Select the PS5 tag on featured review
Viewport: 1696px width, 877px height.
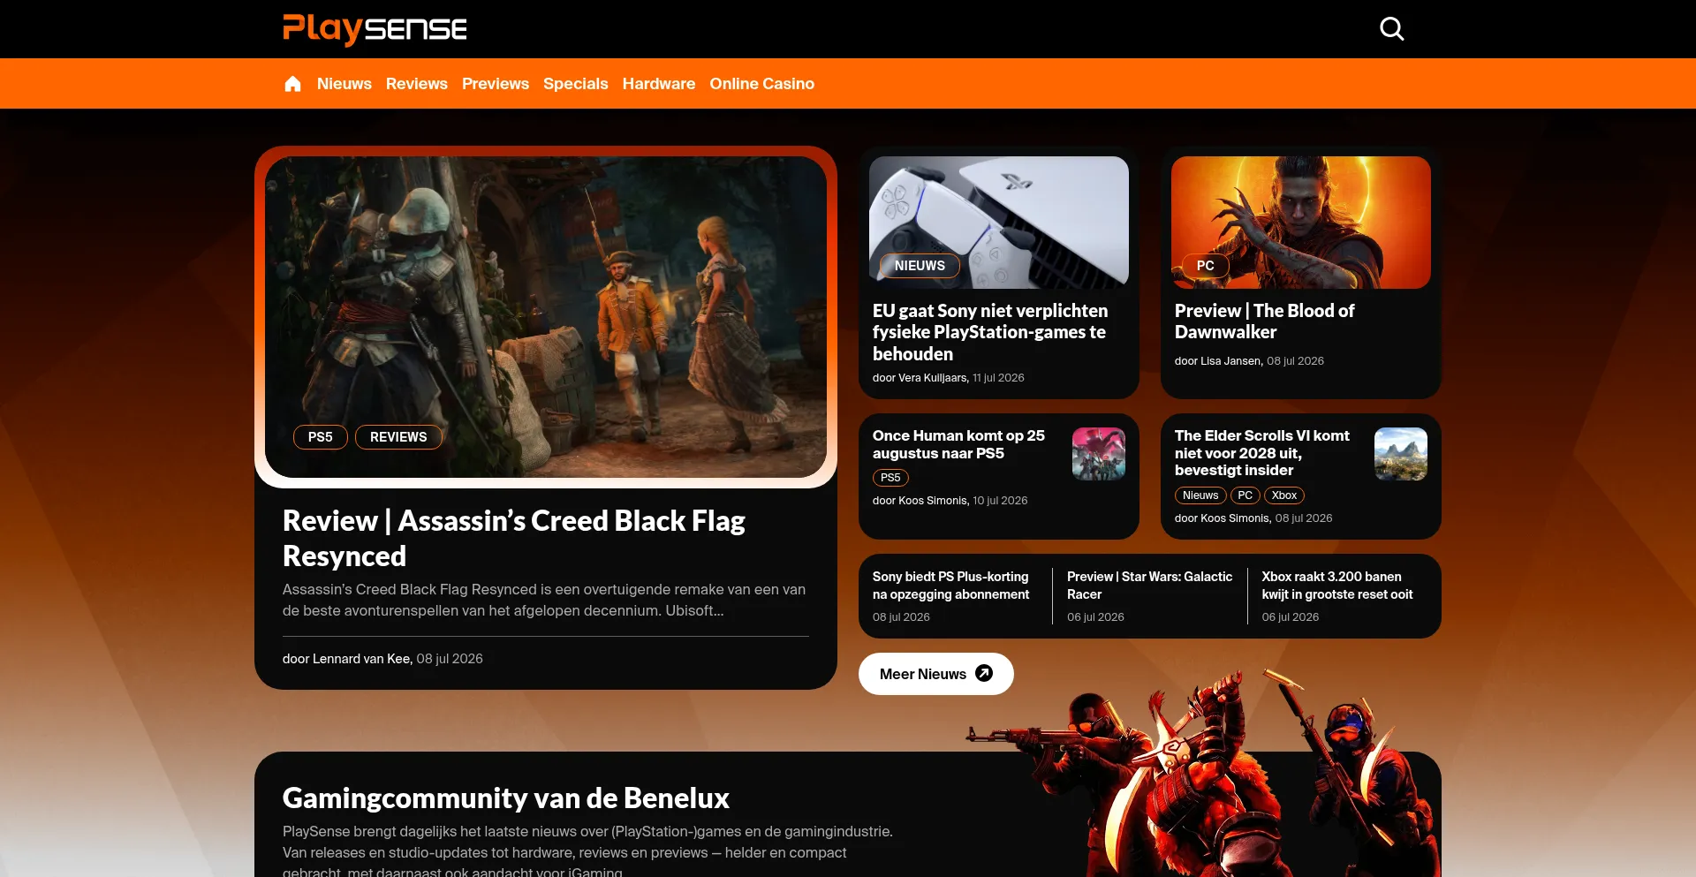click(x=321, y=437)
